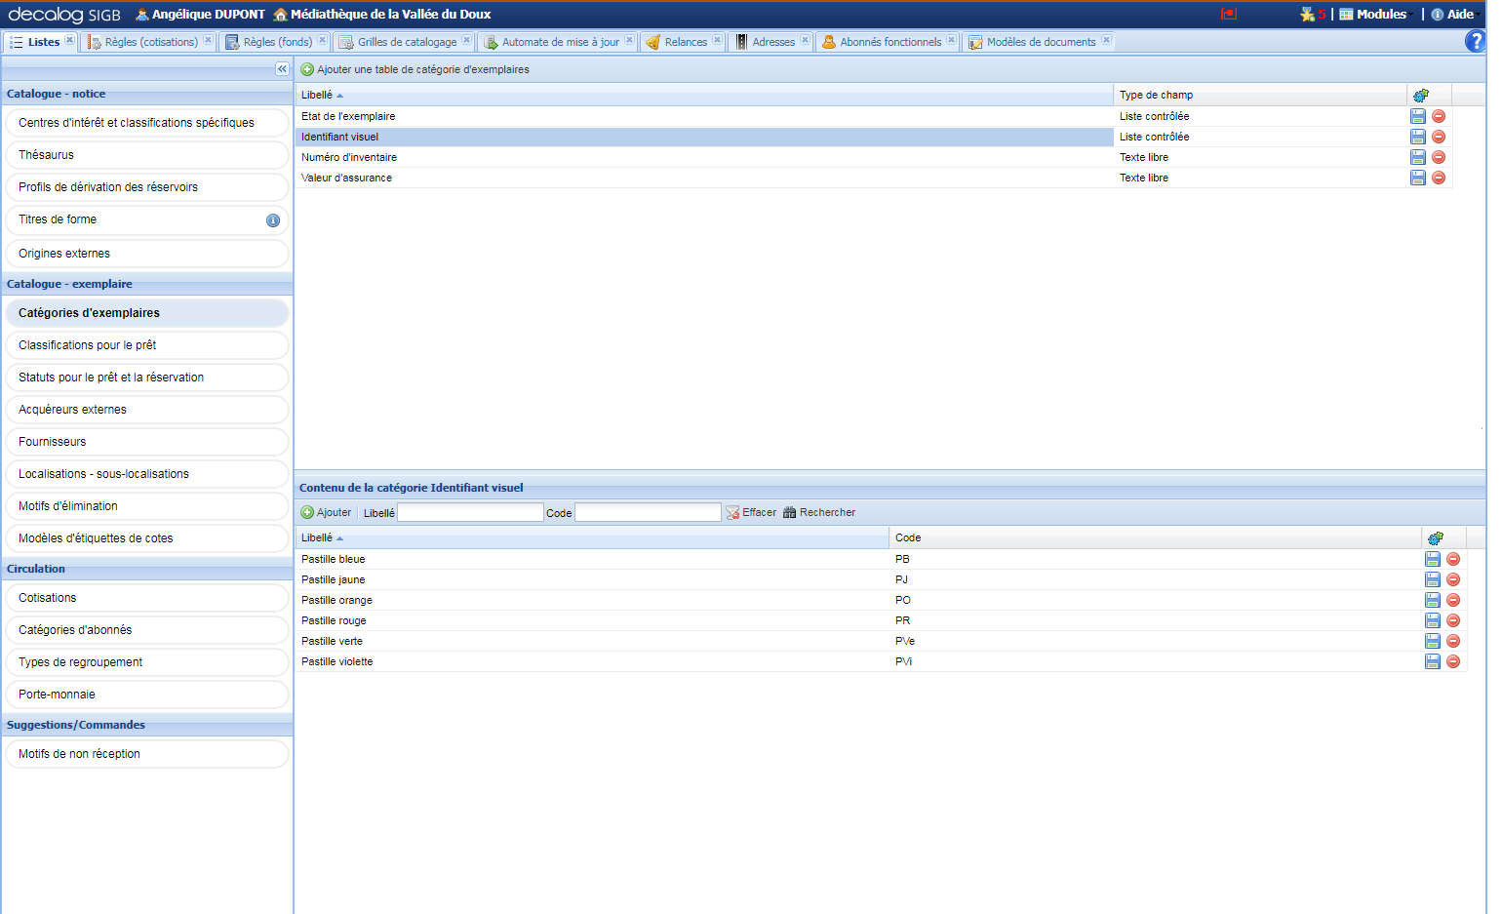Launch a search via the Rechercher binoculars

[x=820, y=512]
